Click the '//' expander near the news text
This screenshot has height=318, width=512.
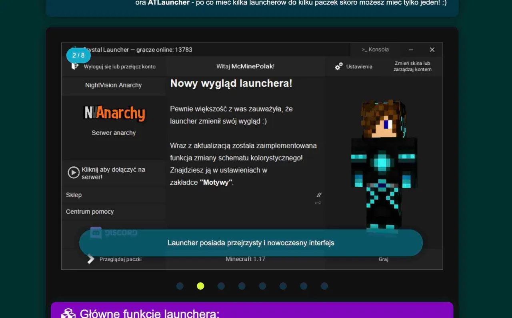pos(318,195)
